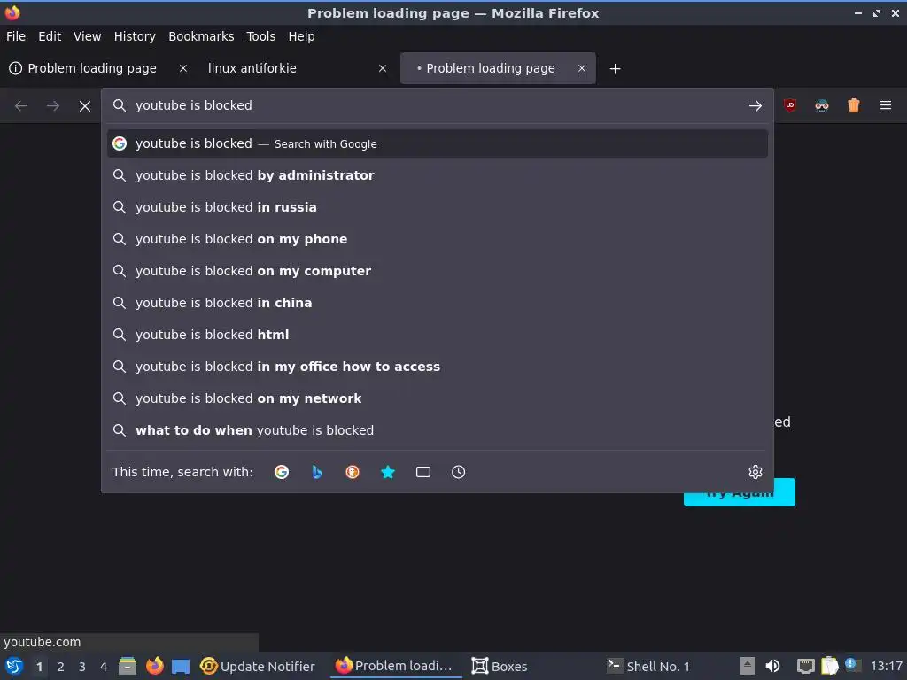
Task: Choose suggestion 'youtube is blocked on my phone'
Action: pos(438,239)
